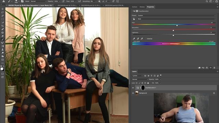Toggle adjustment layer visibility in Properties
The height and width of the screenshot is (123, 219).
[x=211, y=68]
